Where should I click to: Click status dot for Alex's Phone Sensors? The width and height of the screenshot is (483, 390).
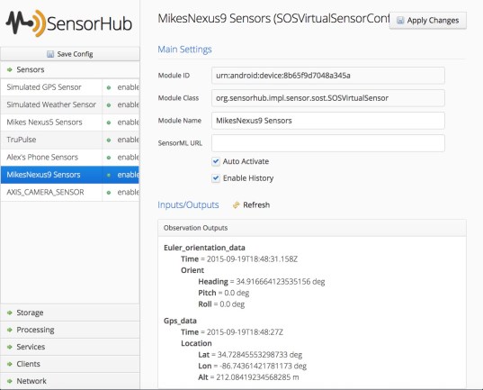[x=109, y=158]
